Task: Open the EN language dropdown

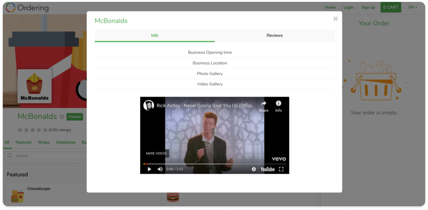Action: (412, 7)
